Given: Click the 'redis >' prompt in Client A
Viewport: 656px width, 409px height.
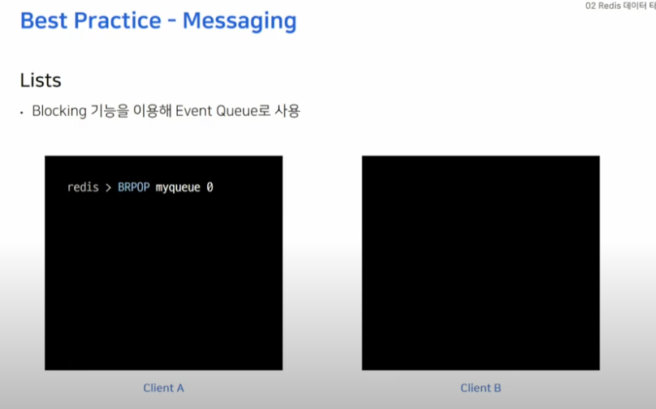Looking at the screenshot, I should tap(89, 187).
